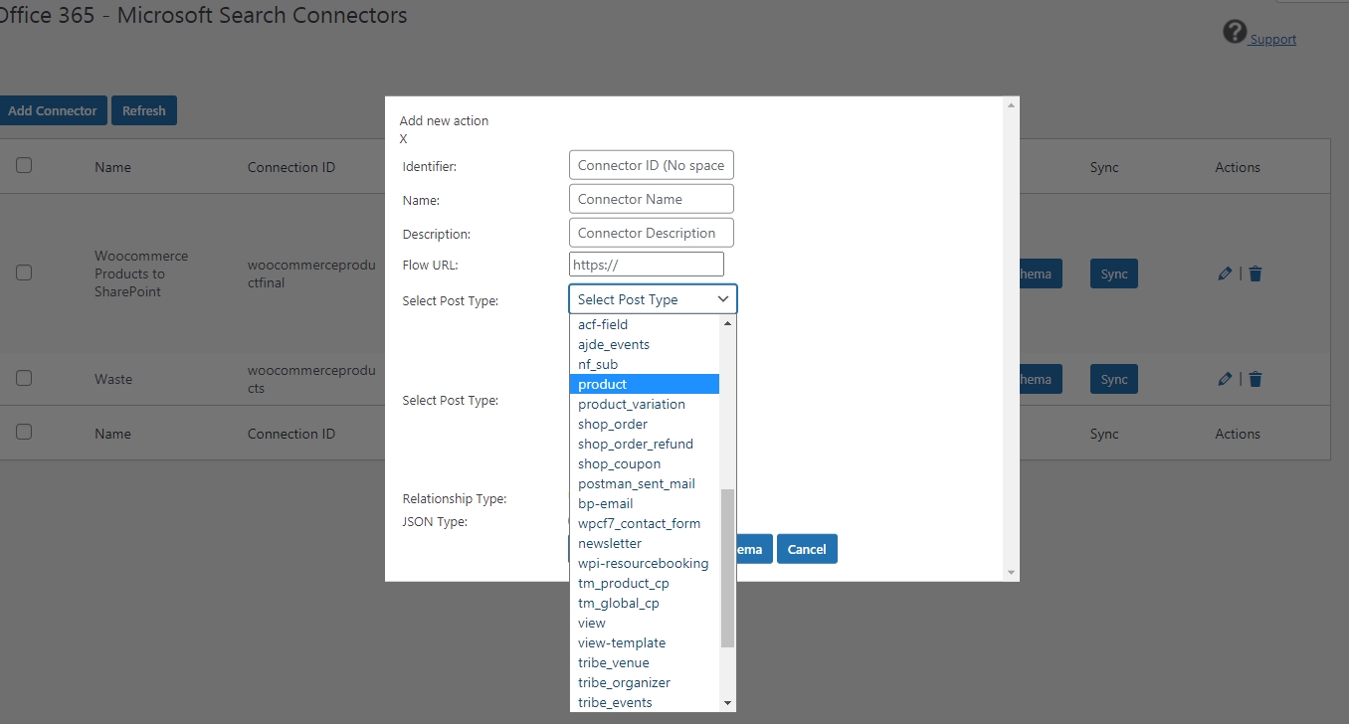The image size is (1349, 724).
Task: Pick shop_order_refund post type
Action: tap(645, 444)
